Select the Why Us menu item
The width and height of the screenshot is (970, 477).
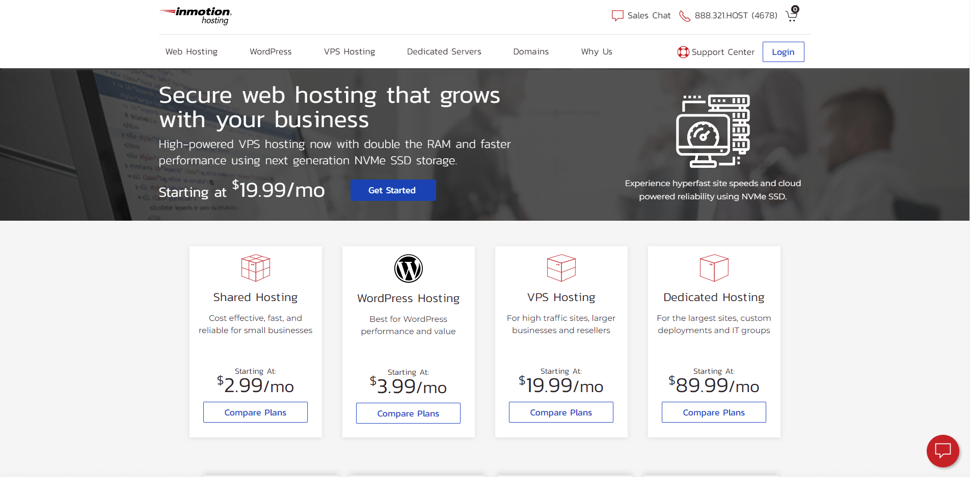[596, 51]
